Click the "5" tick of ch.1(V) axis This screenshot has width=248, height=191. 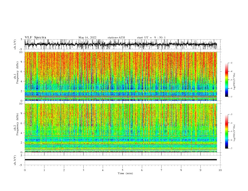pyautogui.click(x=22, y=40)
